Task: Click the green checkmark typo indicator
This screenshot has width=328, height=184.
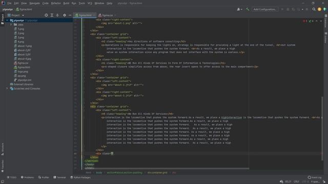Action: coord(311,21)
